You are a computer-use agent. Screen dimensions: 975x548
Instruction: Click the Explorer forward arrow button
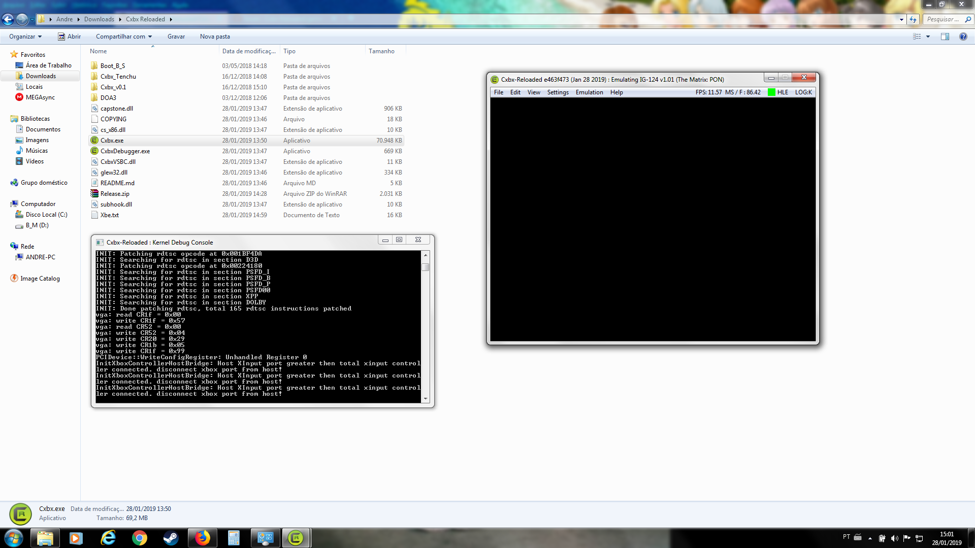pos(22,19)
